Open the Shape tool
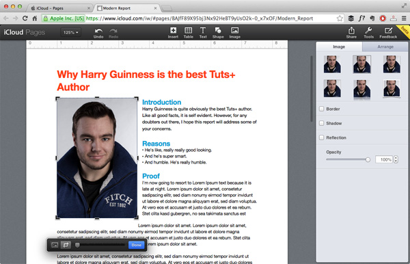 (218, 33)
